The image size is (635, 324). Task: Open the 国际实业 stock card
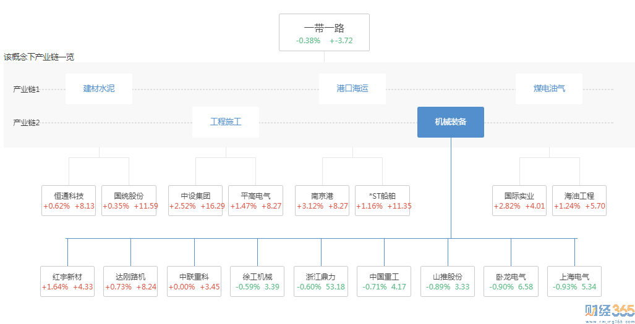(519, 201)
